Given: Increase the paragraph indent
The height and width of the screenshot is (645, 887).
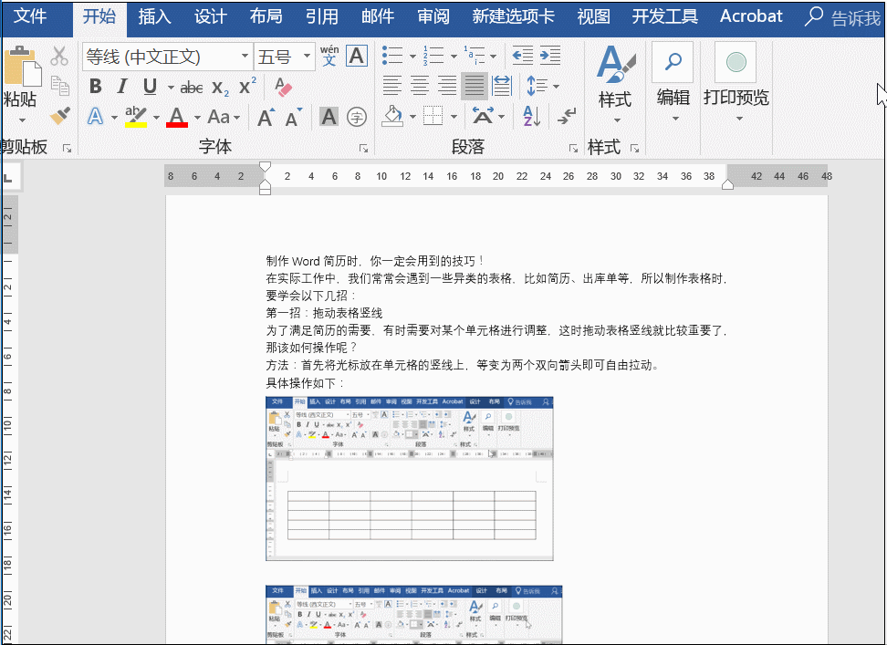Looking at the screenshot, I should point(550,56).
